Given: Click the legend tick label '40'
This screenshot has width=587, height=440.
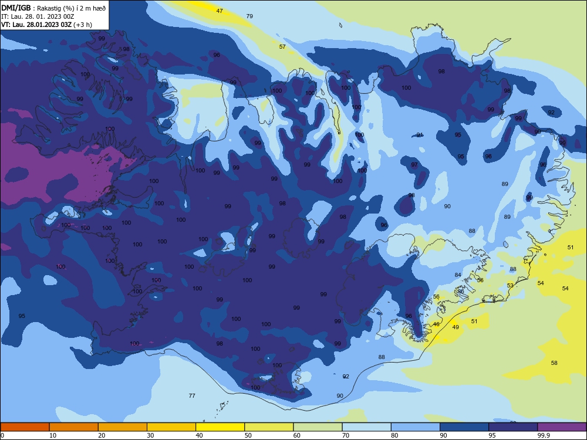Looking at the screenshot, I should 199,435.
